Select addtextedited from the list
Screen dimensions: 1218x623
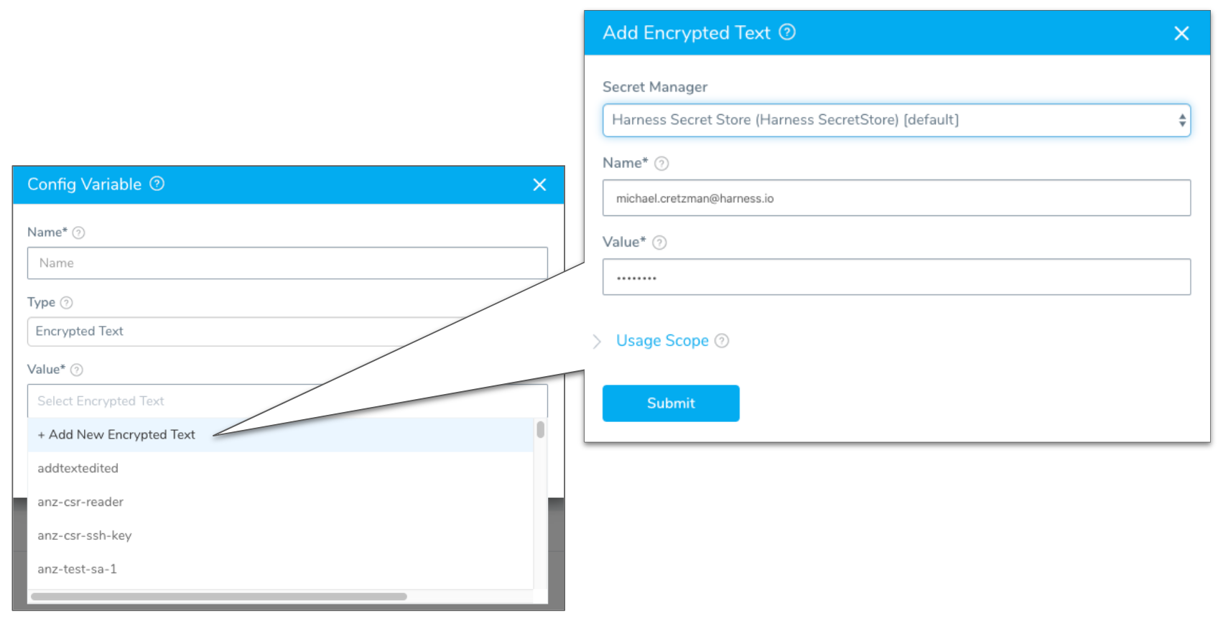coord(281,469)
